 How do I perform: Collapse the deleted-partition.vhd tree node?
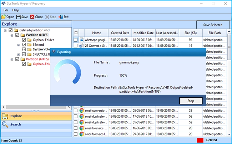(5, 31)
